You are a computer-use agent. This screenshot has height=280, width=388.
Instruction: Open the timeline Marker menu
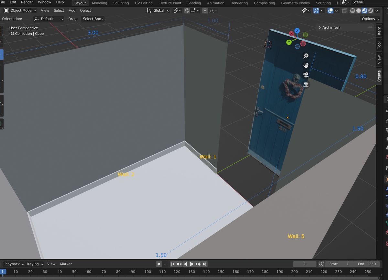point(66,264)
